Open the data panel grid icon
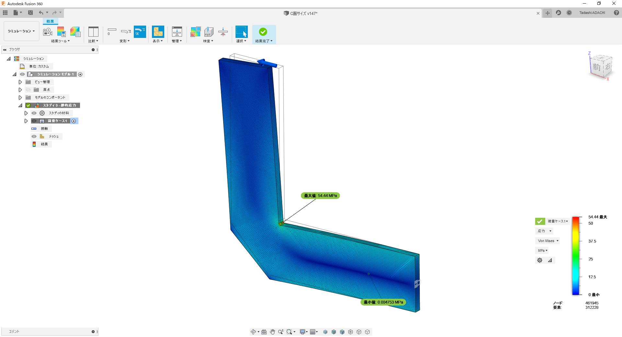Screen dimensions: 622x337 coord(5,13)
